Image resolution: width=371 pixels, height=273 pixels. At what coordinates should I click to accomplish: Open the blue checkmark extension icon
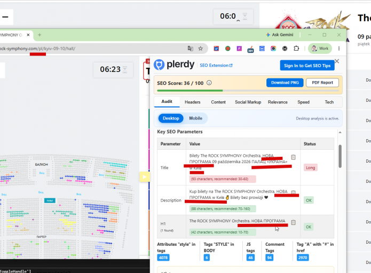(216, 49)
